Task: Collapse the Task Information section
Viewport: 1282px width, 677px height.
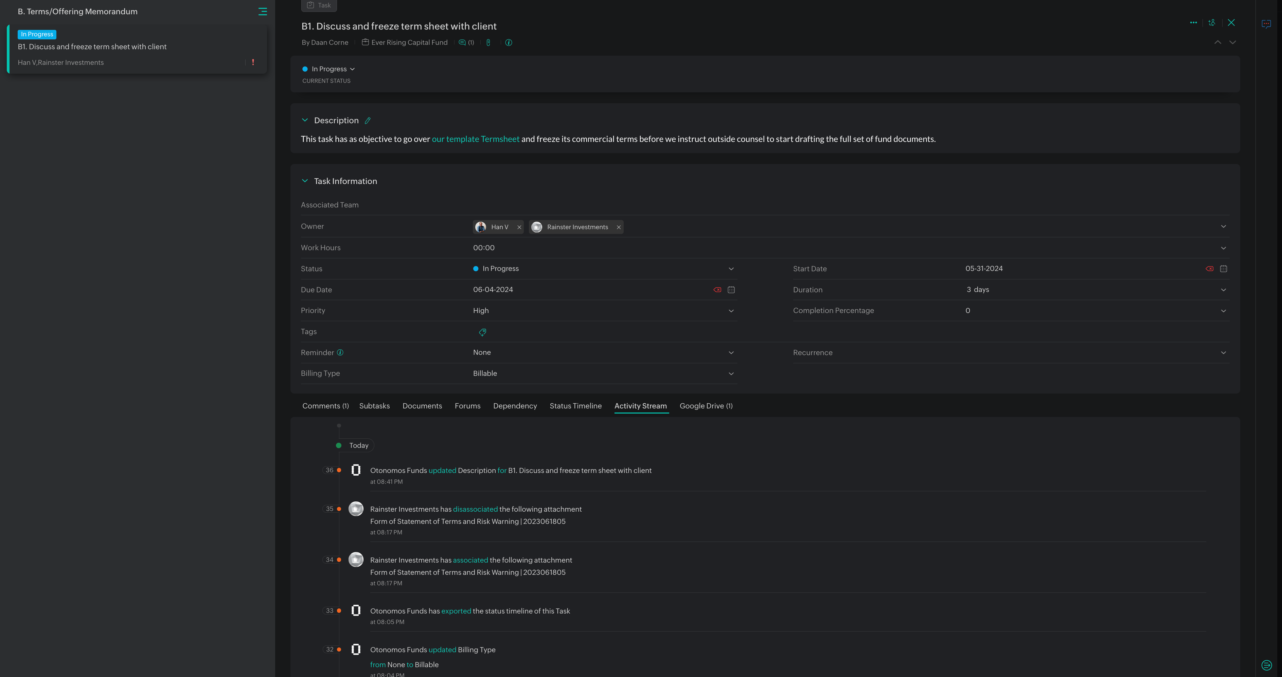Action: point(305,181)
